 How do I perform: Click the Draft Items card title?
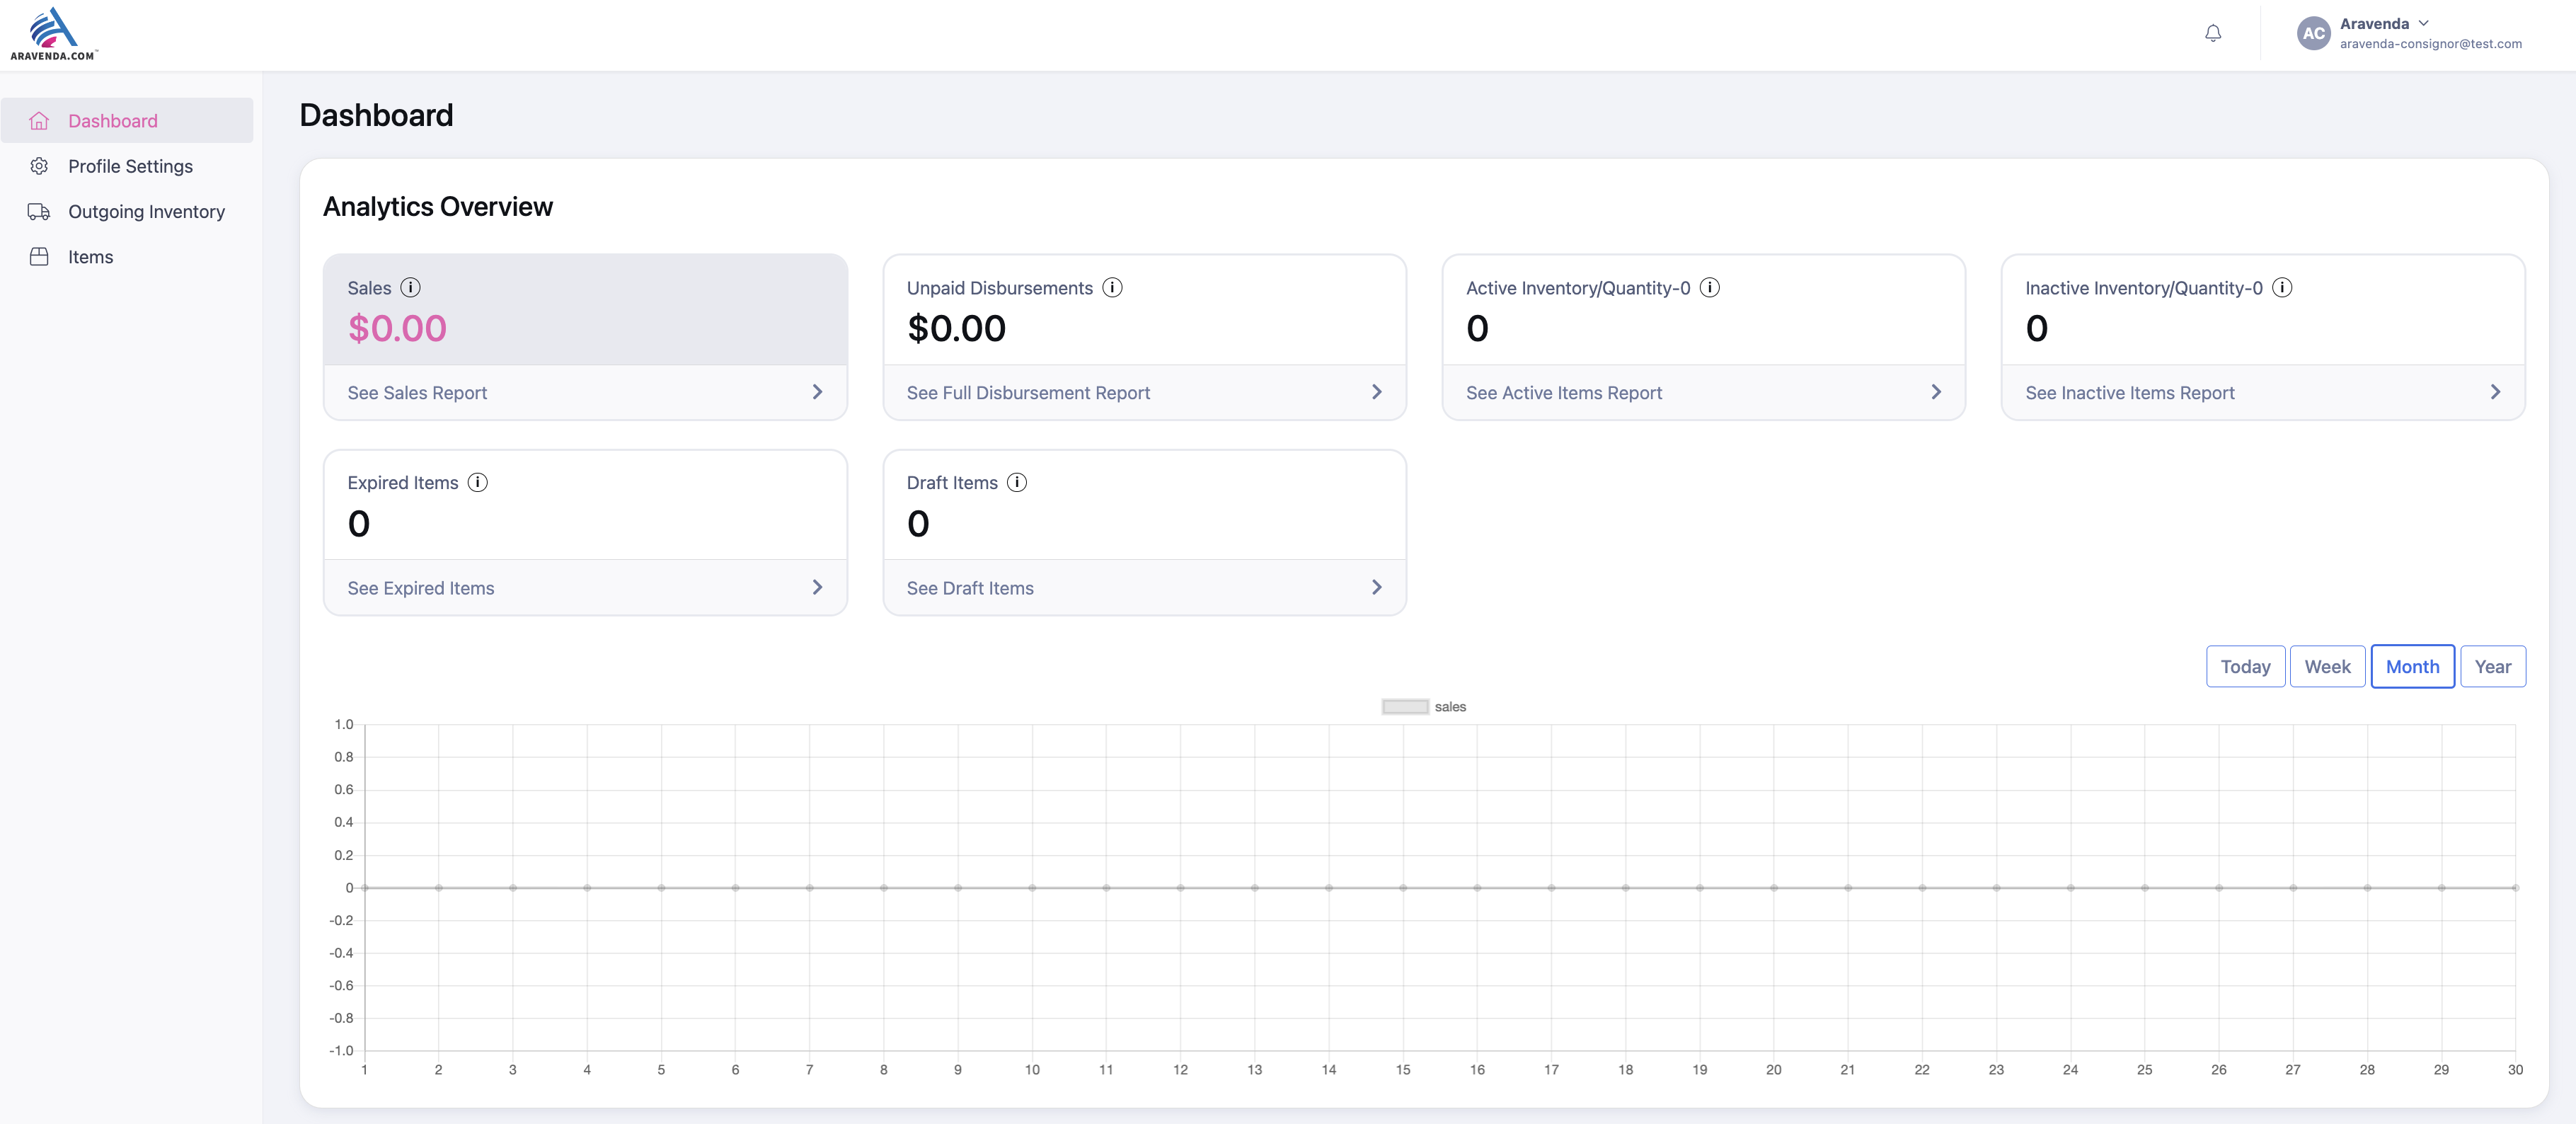(952, 483)
